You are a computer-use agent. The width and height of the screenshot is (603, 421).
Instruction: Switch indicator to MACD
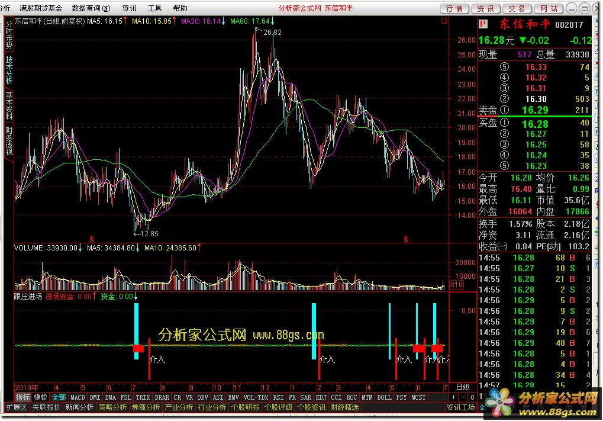pos(78,397)
